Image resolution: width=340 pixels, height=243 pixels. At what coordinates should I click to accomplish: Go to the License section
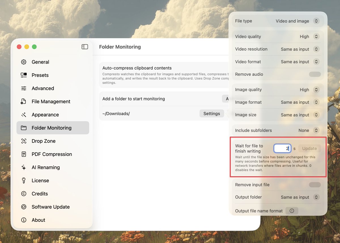coord(53,180)
